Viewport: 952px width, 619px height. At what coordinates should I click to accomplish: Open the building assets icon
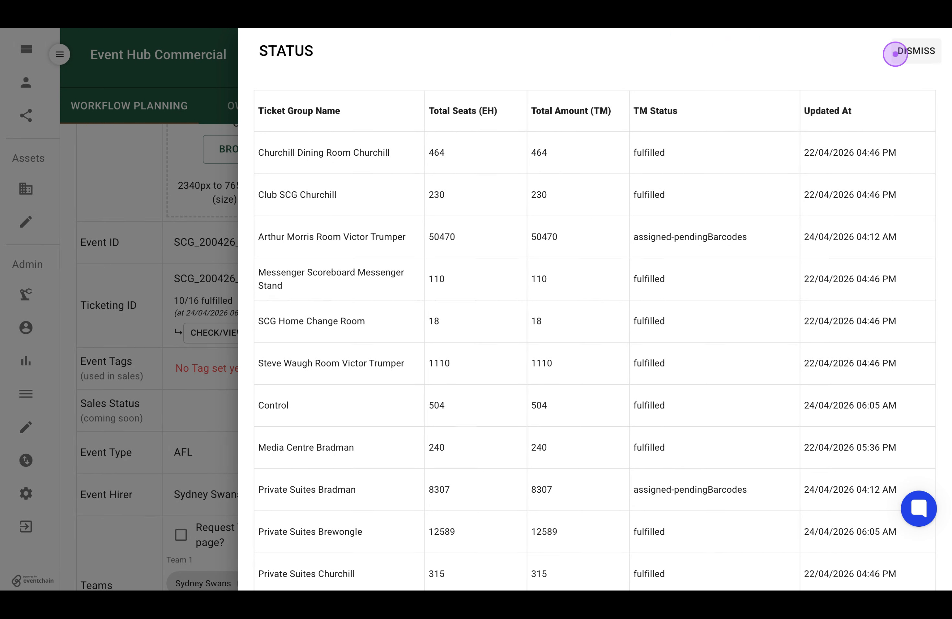[26, 189]
